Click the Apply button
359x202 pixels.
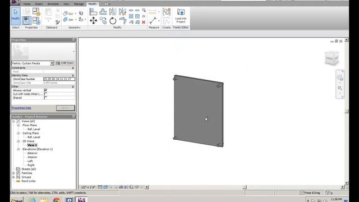[66, 108]
